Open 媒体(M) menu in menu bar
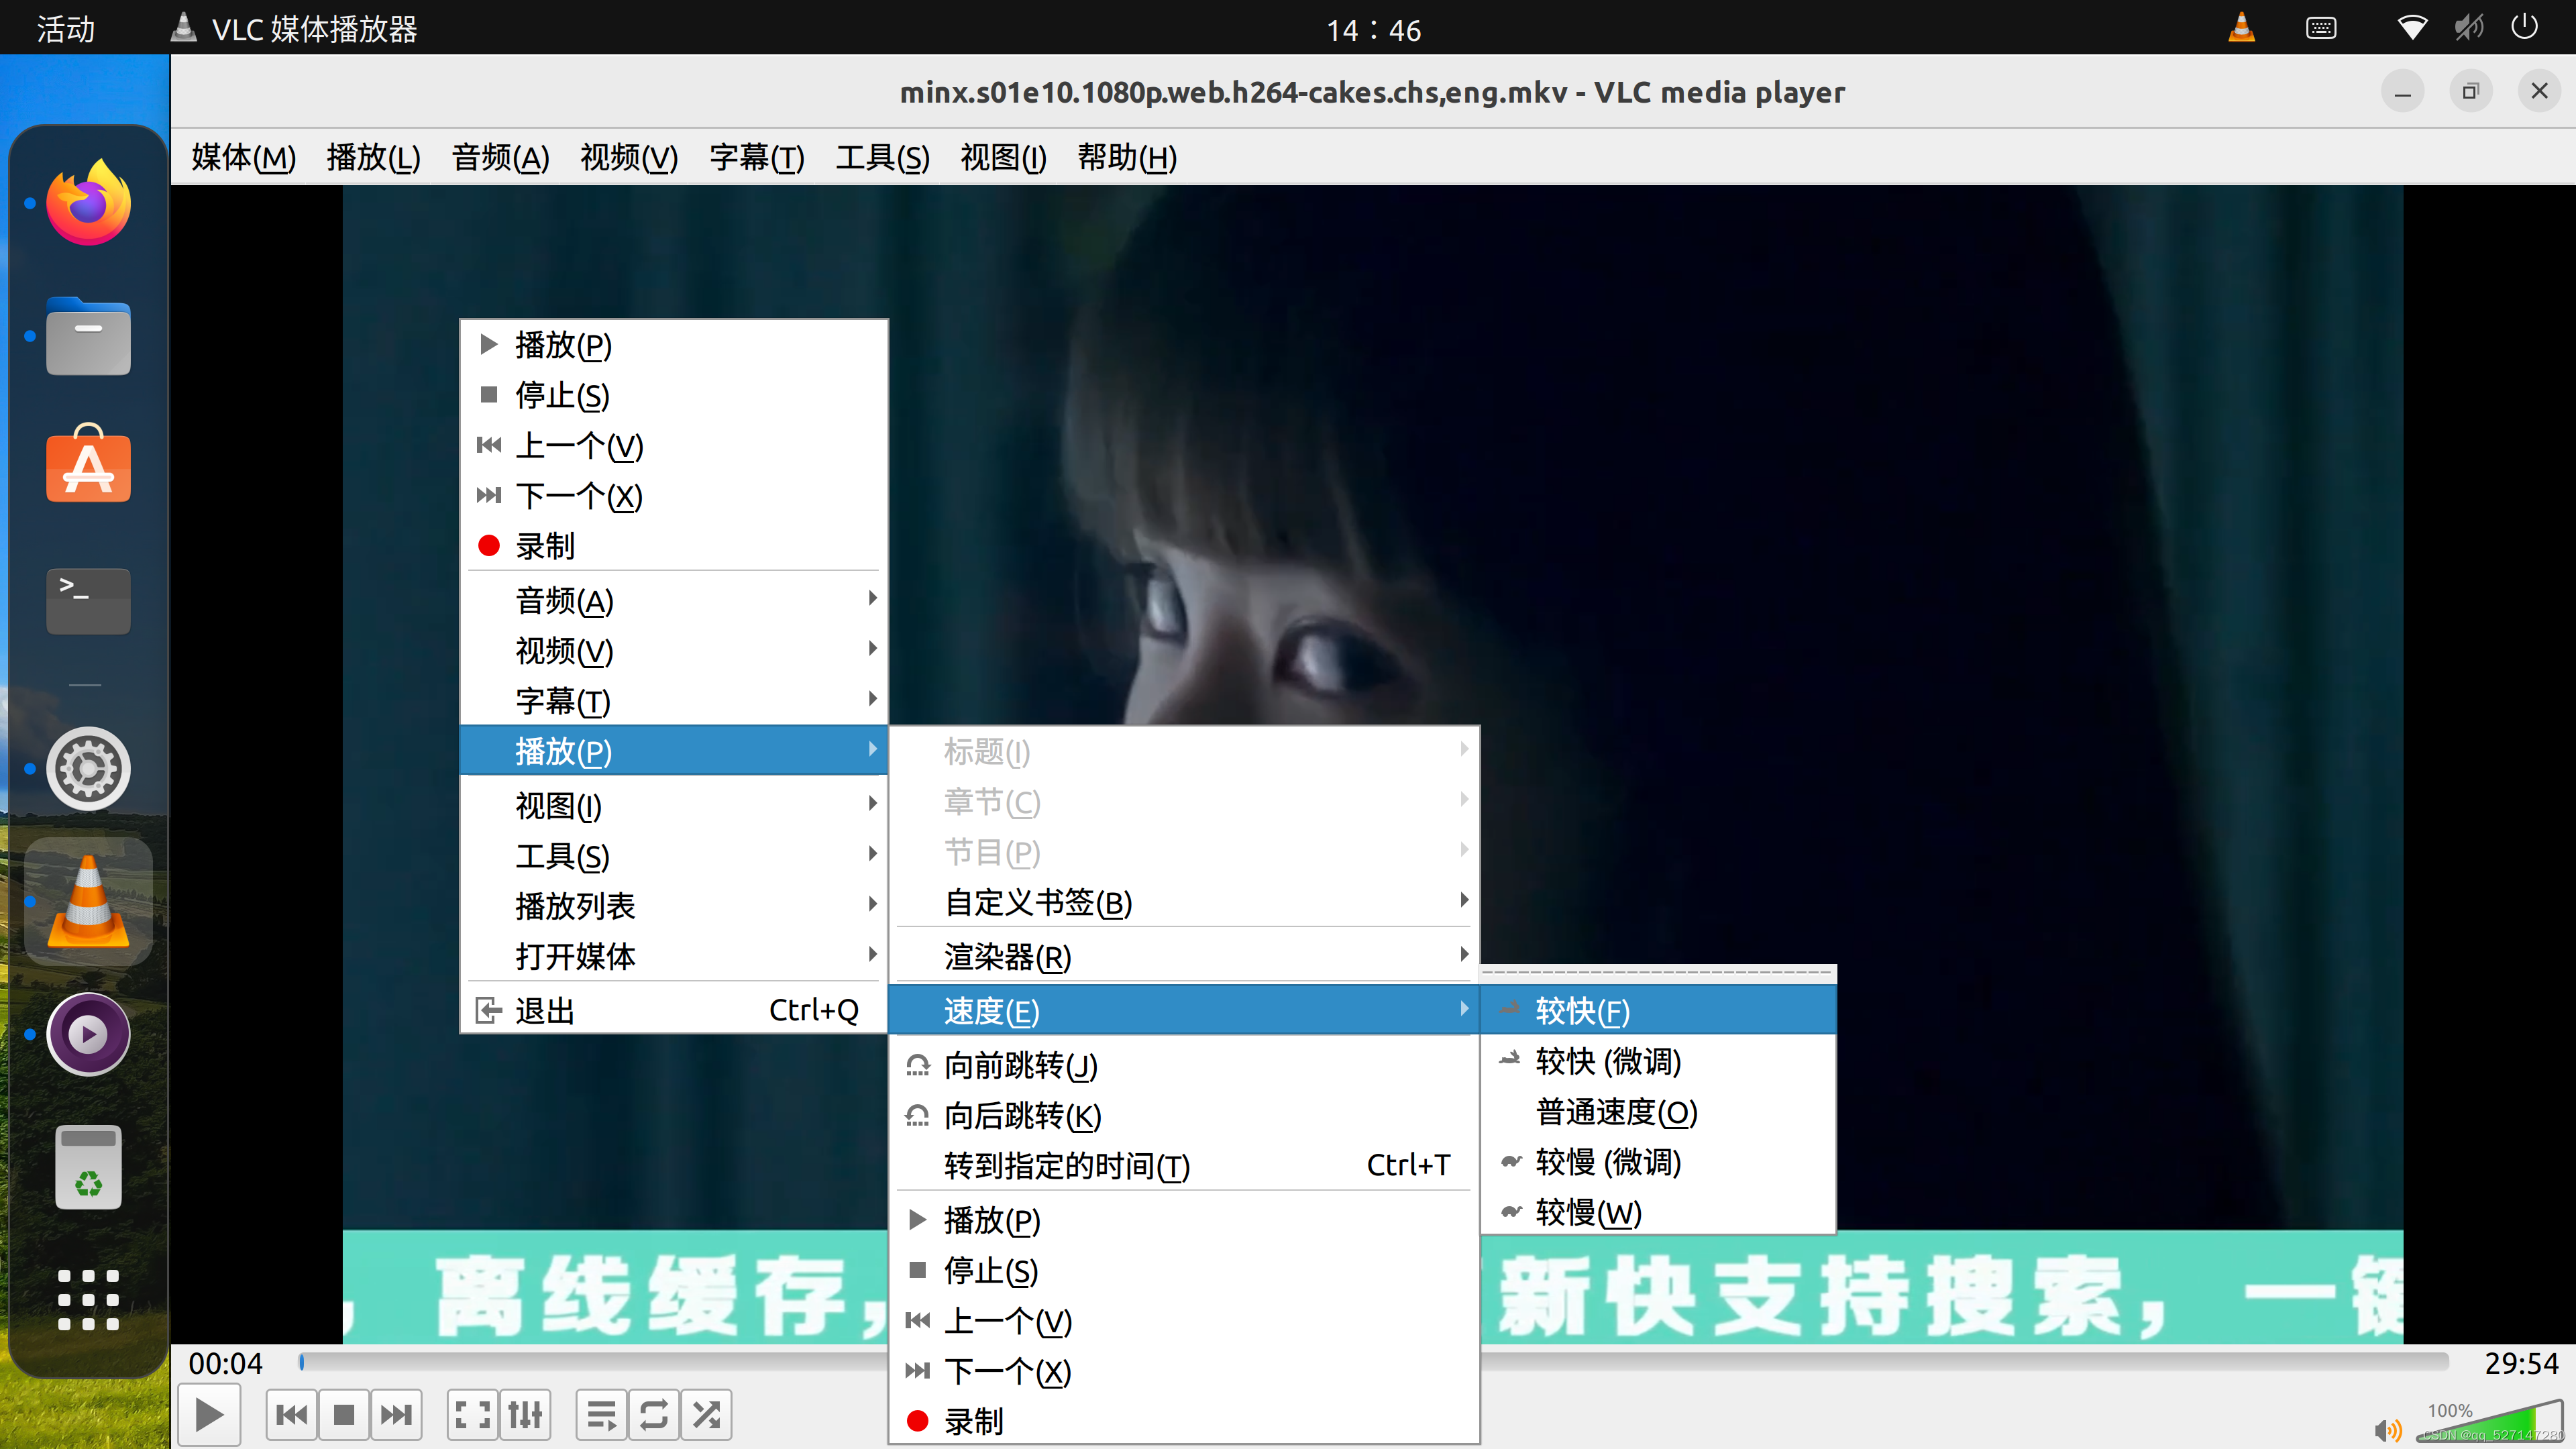The width and height of the screenshot is (2576, 1449). pyautogui.click(x=244, y=157)
